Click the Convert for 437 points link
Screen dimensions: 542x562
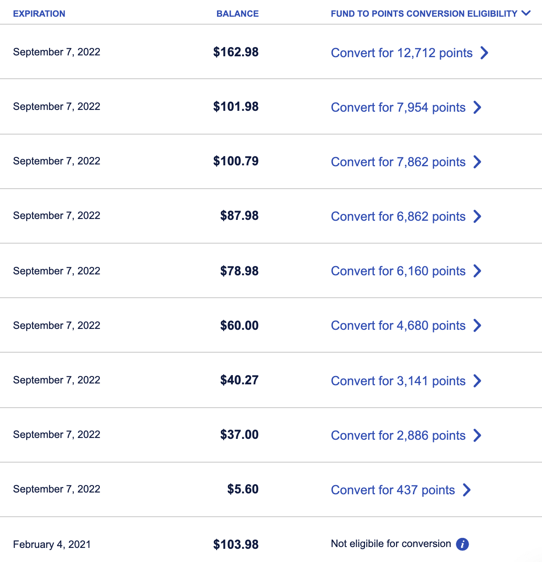(393, 490)
